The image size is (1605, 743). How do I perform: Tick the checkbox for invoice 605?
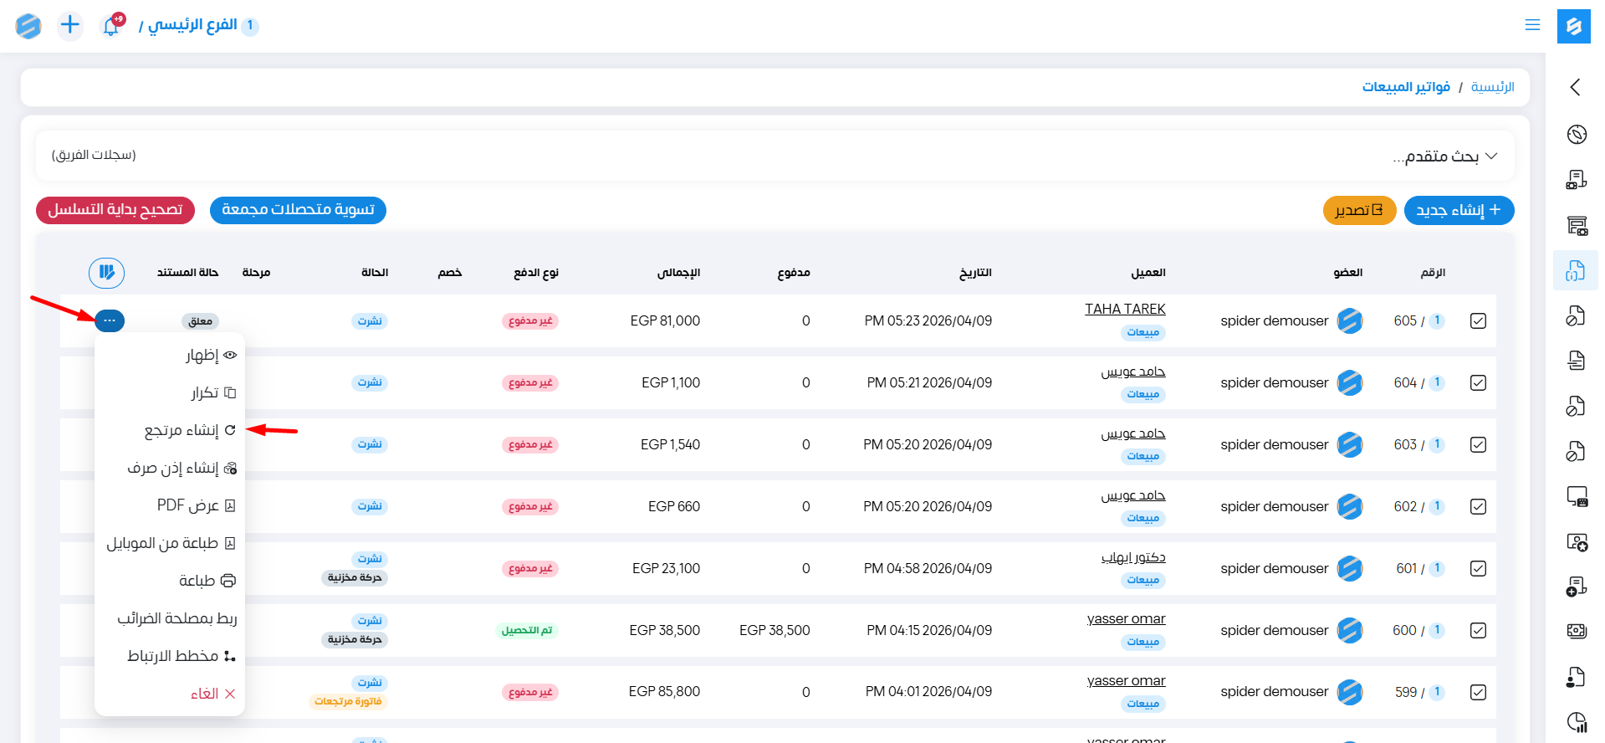pos(1478,320)
